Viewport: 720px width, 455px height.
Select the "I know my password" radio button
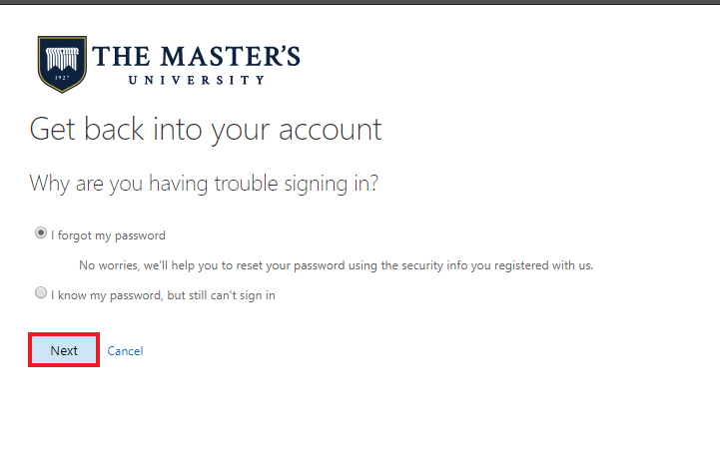[41, 292]
